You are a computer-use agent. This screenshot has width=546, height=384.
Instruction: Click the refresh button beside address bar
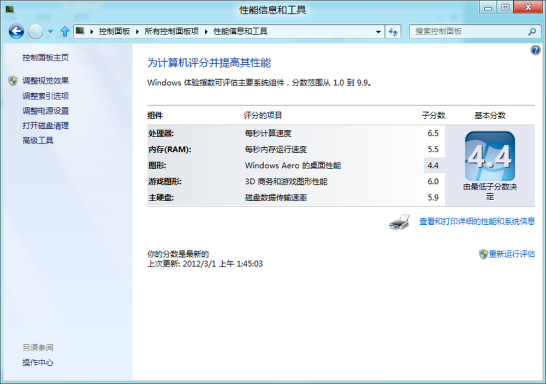(x=393, y=32)
